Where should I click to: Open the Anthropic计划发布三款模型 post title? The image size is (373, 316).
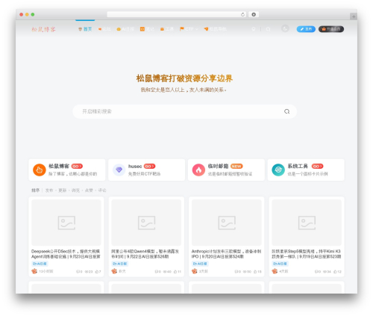tap(226, 254)
